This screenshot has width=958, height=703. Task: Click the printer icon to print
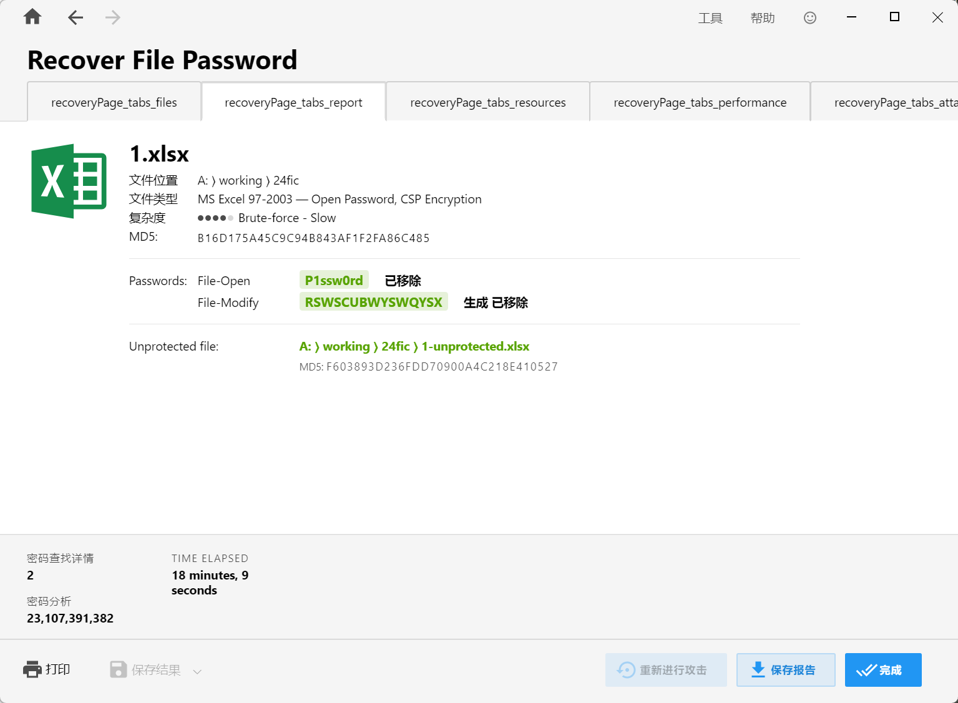(32, 670)
